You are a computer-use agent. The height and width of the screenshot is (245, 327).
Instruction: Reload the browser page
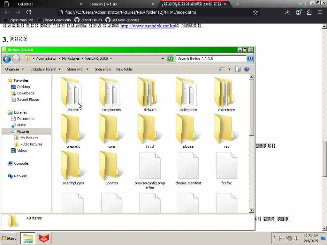[29, 12]
